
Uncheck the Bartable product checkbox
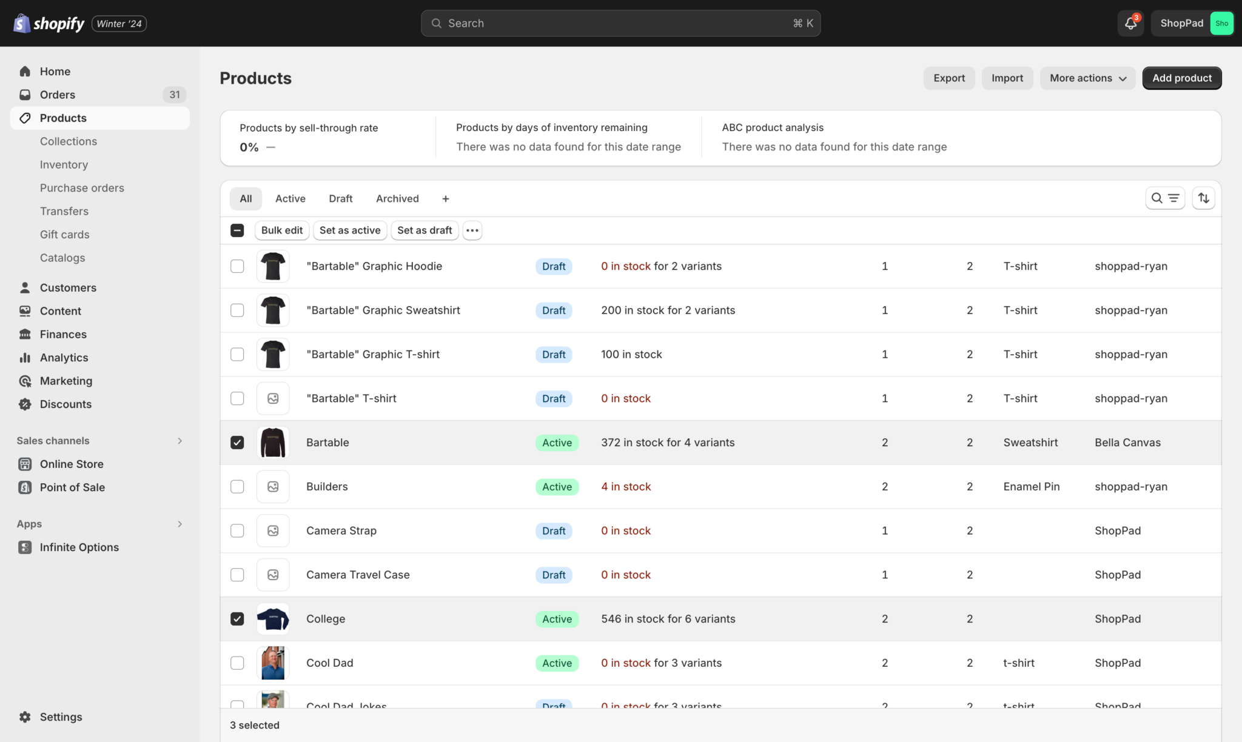(237, 443)
